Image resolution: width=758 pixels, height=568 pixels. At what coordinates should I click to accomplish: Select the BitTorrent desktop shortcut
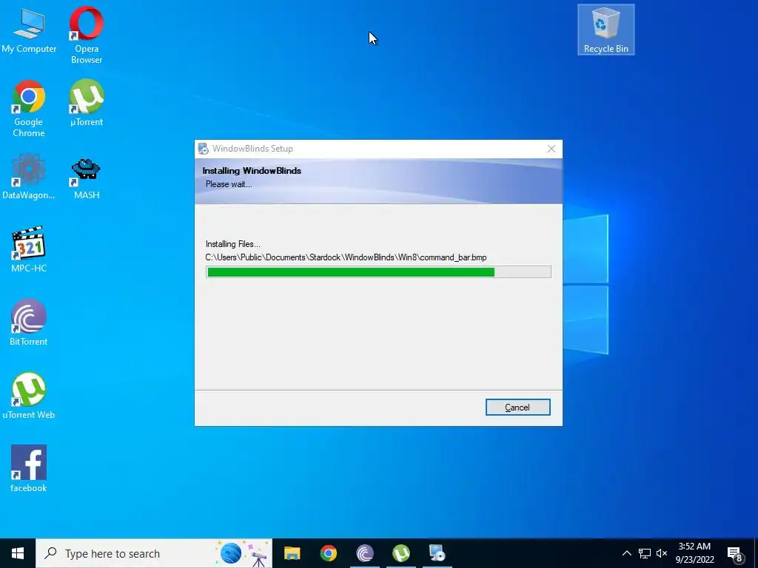29,322
